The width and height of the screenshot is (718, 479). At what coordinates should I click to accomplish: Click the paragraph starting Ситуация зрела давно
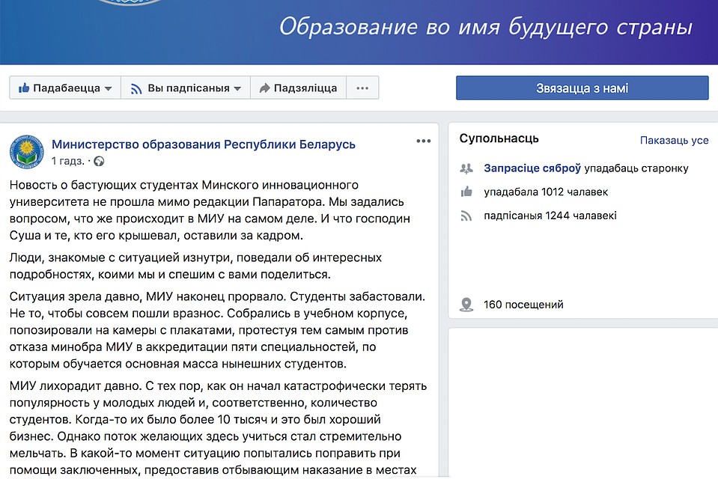217,330
